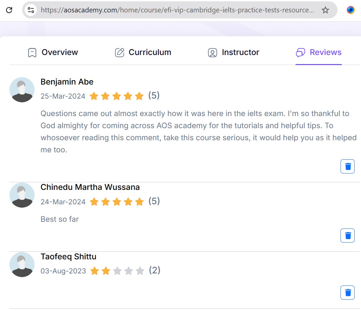
Task: Reload the page with the refresh icon
Action: point(9,10)
